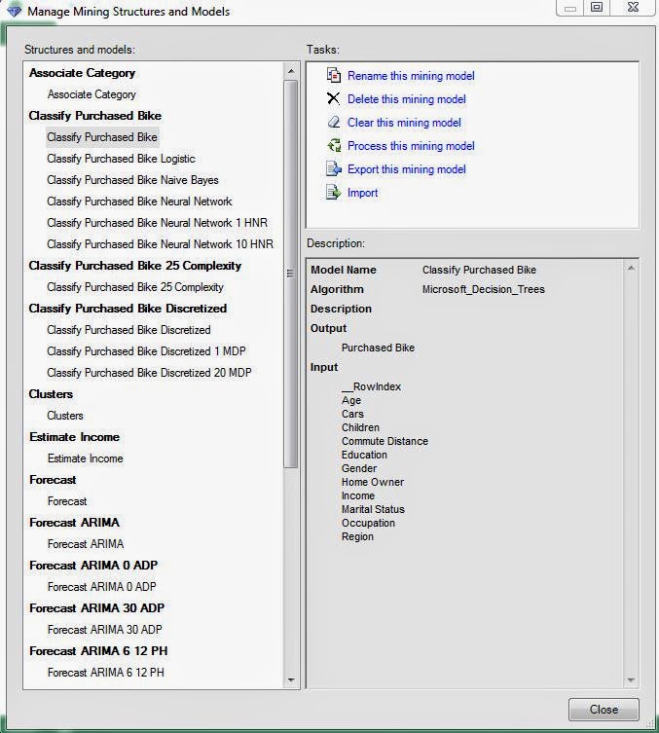Click the __RowIndex input entry
Screen dimensions: 659x733
[371, 386]
